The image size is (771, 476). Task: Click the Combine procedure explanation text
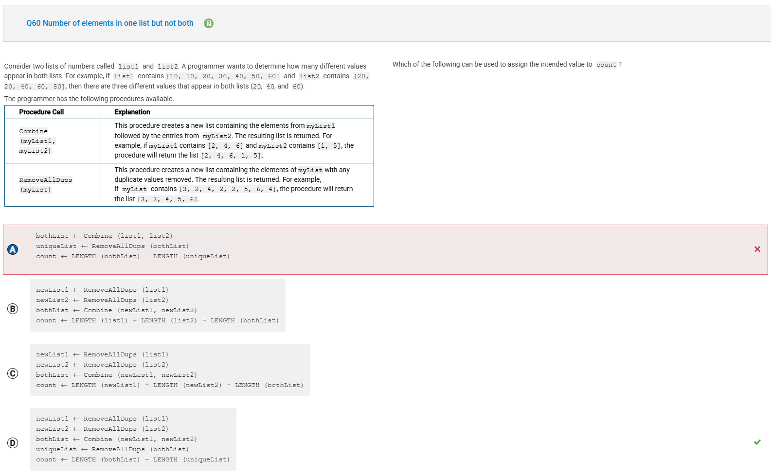[x=234, y=141]
